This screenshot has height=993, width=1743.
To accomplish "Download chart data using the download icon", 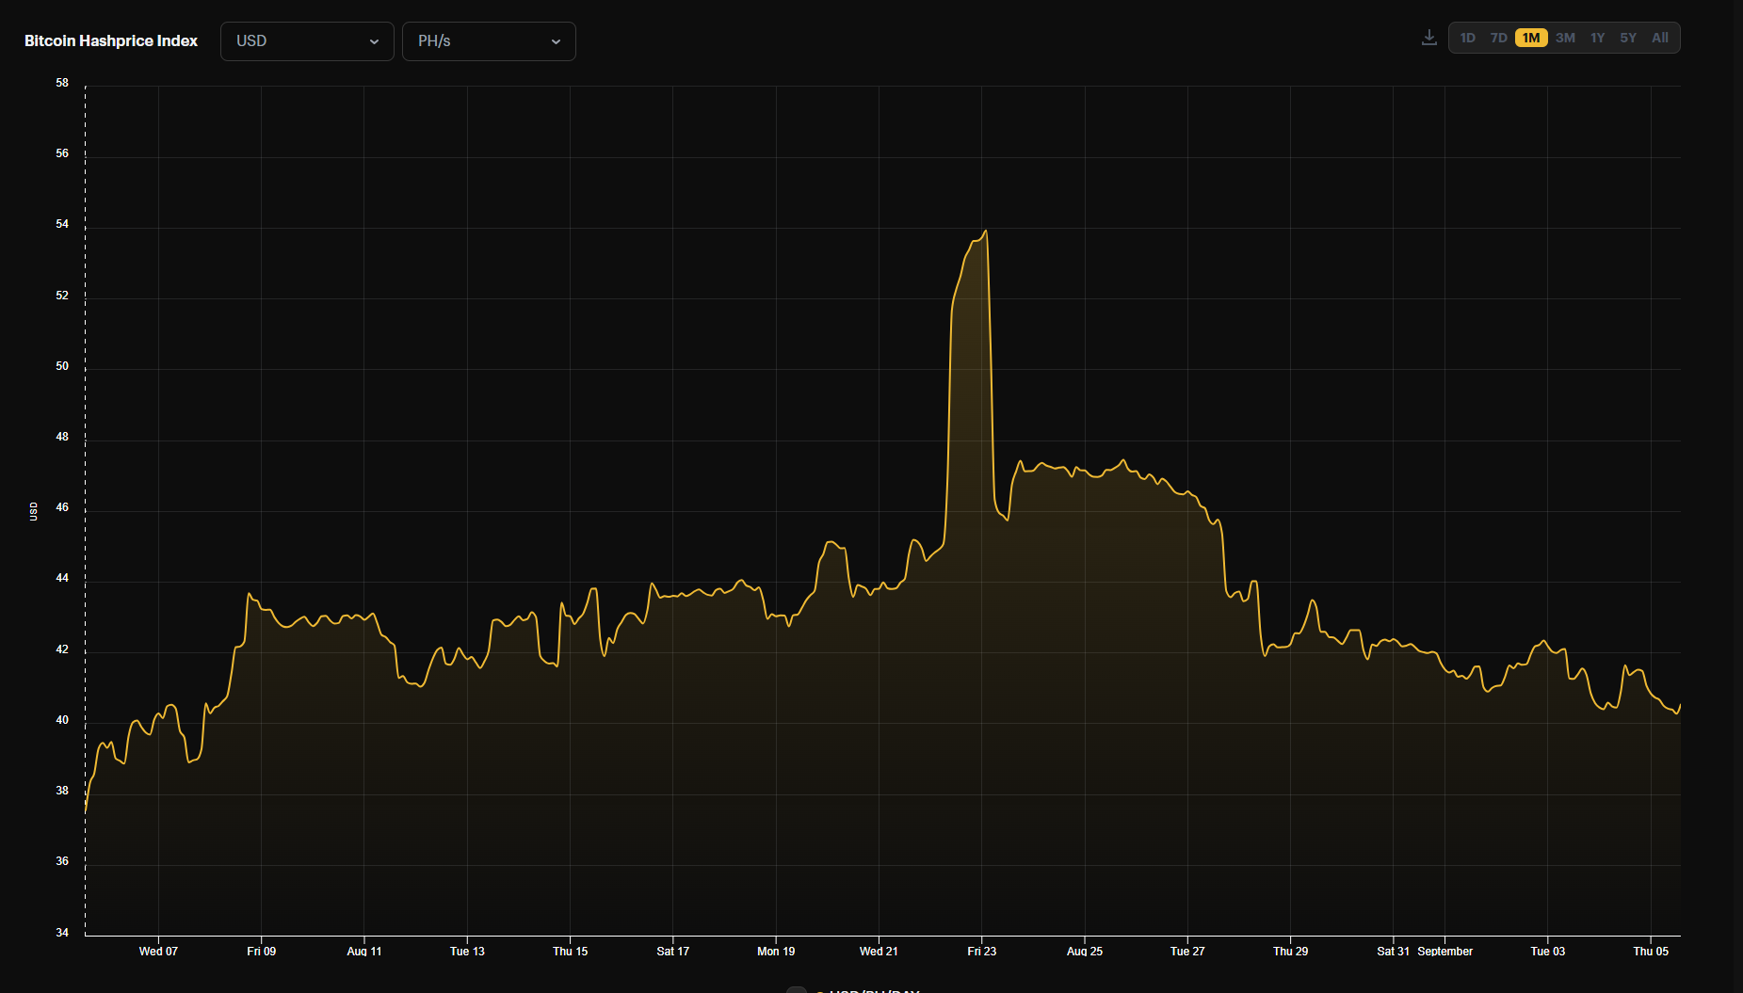I will pyautogui.click(x=1428, y=38).
